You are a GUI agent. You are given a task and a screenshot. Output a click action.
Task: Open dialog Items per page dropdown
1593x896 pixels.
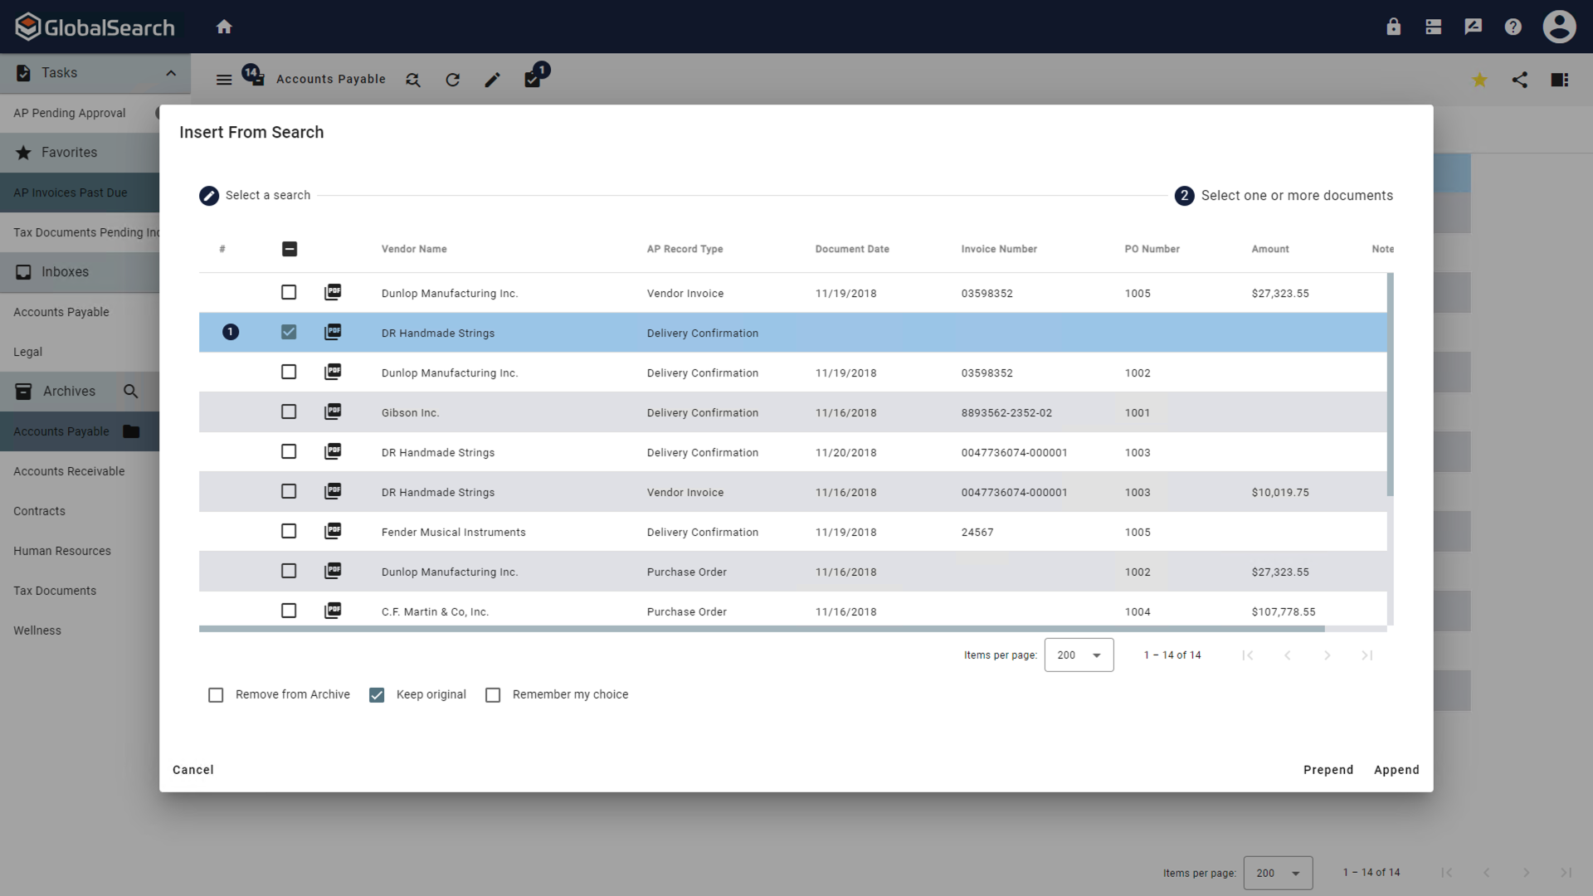1079,655
